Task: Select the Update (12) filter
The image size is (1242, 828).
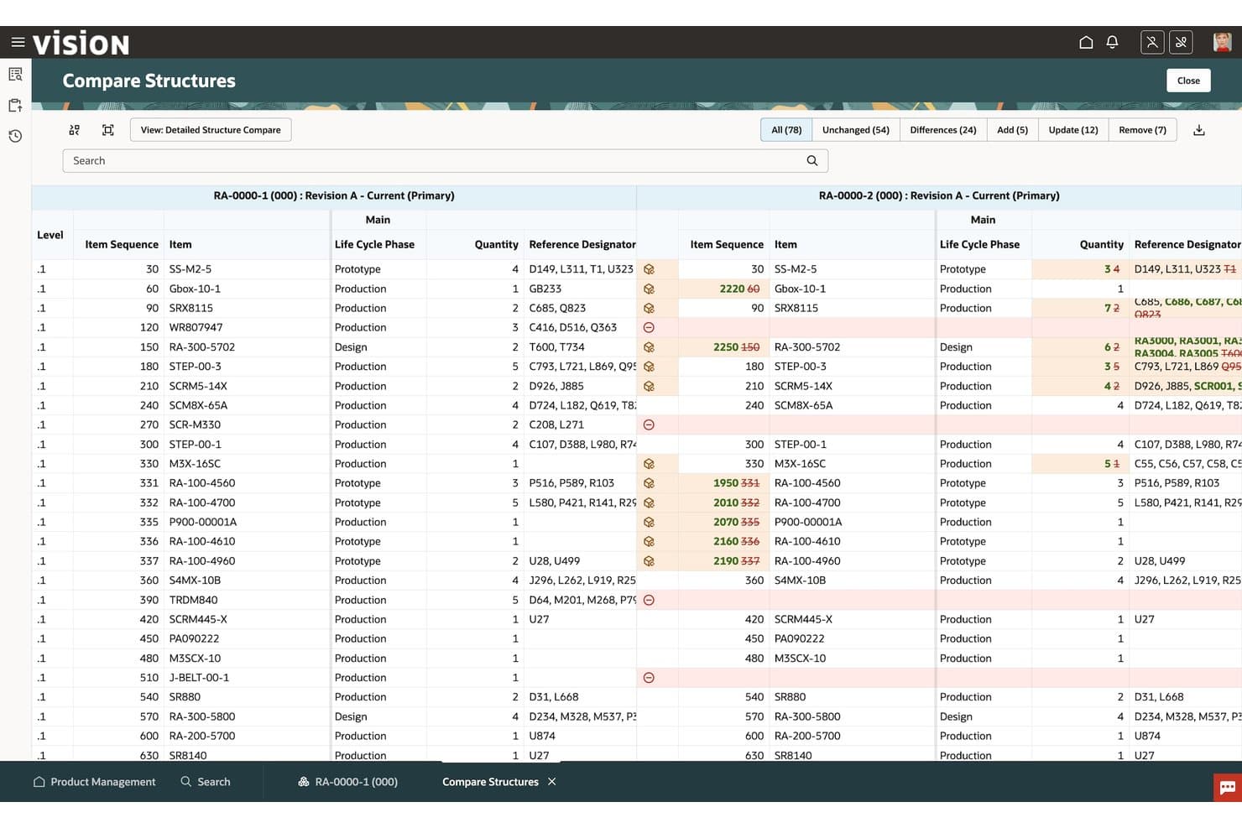Action: pyautogui.click(x=1072, y=130)
